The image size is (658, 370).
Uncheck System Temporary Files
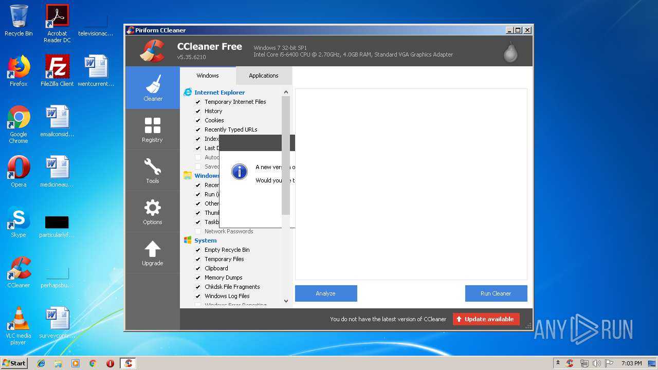tap(198, 259)
